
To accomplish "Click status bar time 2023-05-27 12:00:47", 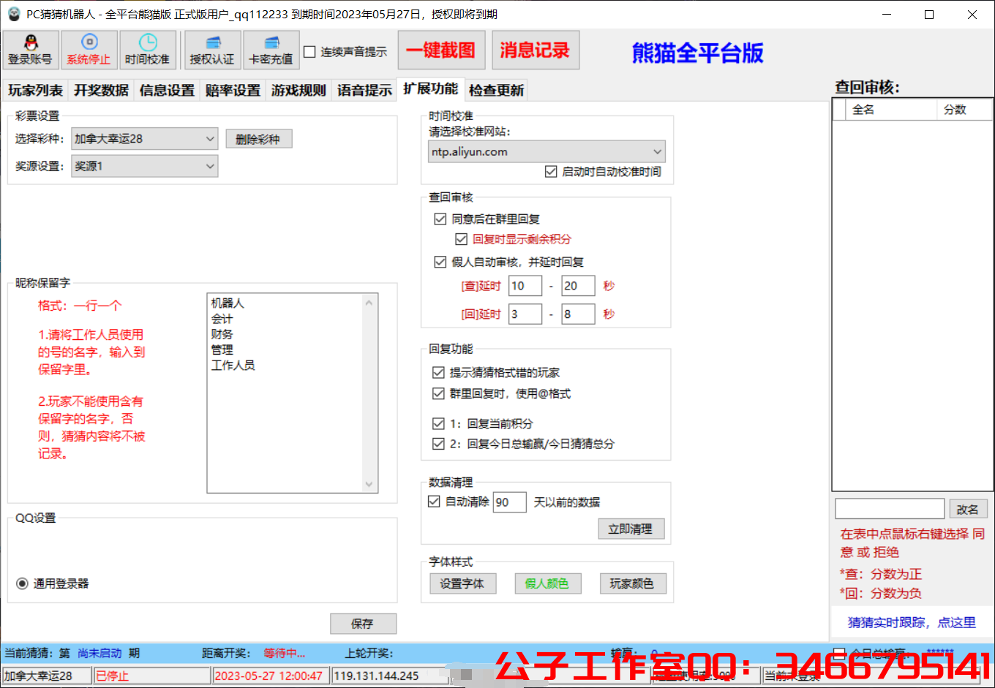I will pos(271,676).
